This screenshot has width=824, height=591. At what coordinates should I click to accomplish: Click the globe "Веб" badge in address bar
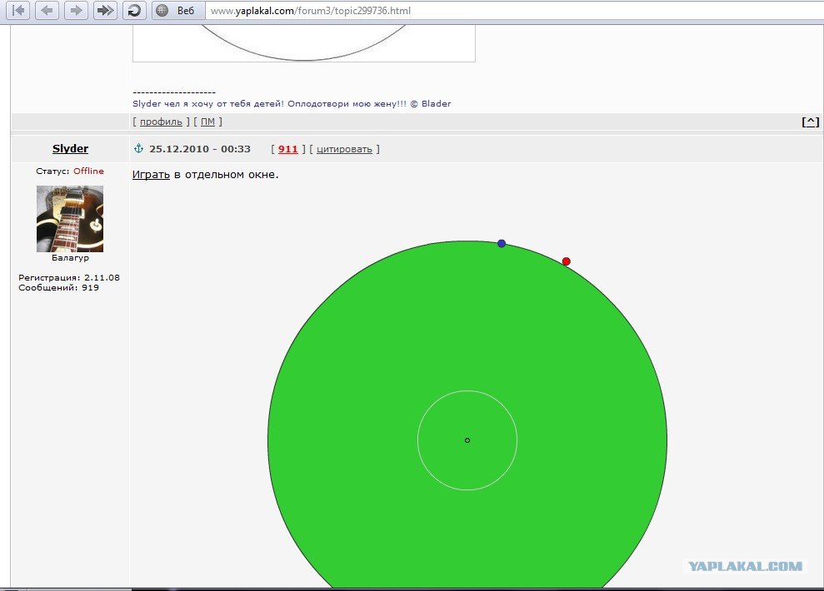click(x=177, y=10)
